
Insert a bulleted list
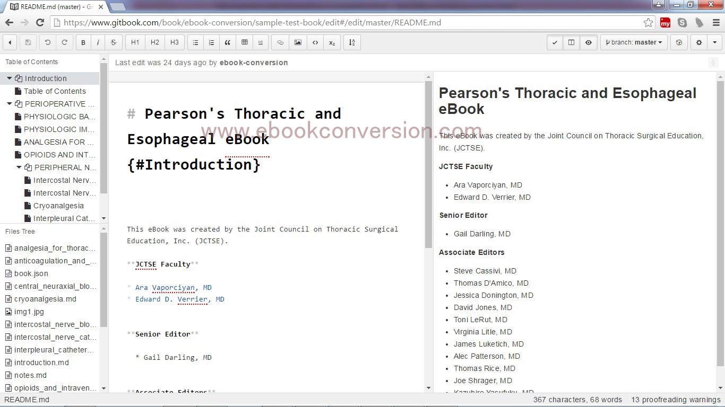pyautogui.click(x=195, y=42)
